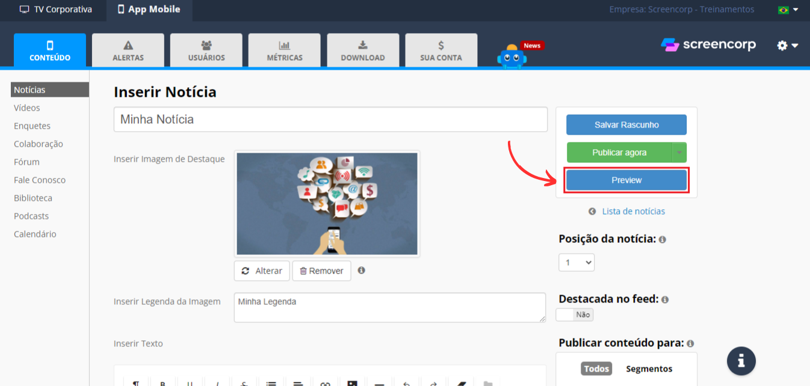The image size is (810, 386).
Task: Switch to the Métricas tab
Action: (x=285, y=51)
